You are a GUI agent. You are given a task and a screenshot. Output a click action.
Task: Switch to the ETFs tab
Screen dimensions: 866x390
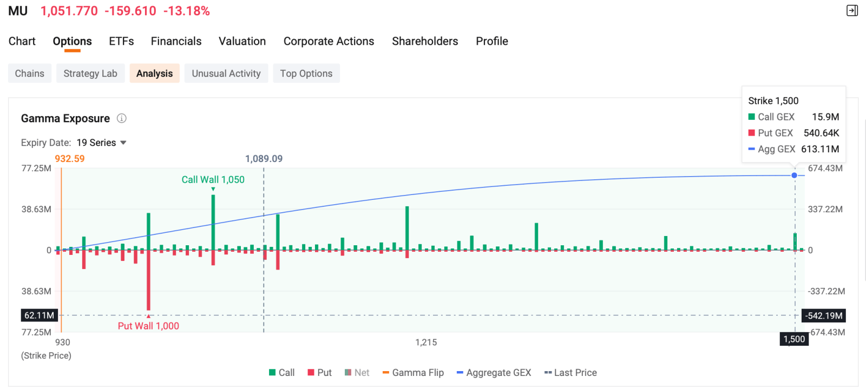pos(121,42)
